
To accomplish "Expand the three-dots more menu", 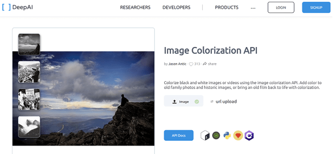I will [253, 8].
